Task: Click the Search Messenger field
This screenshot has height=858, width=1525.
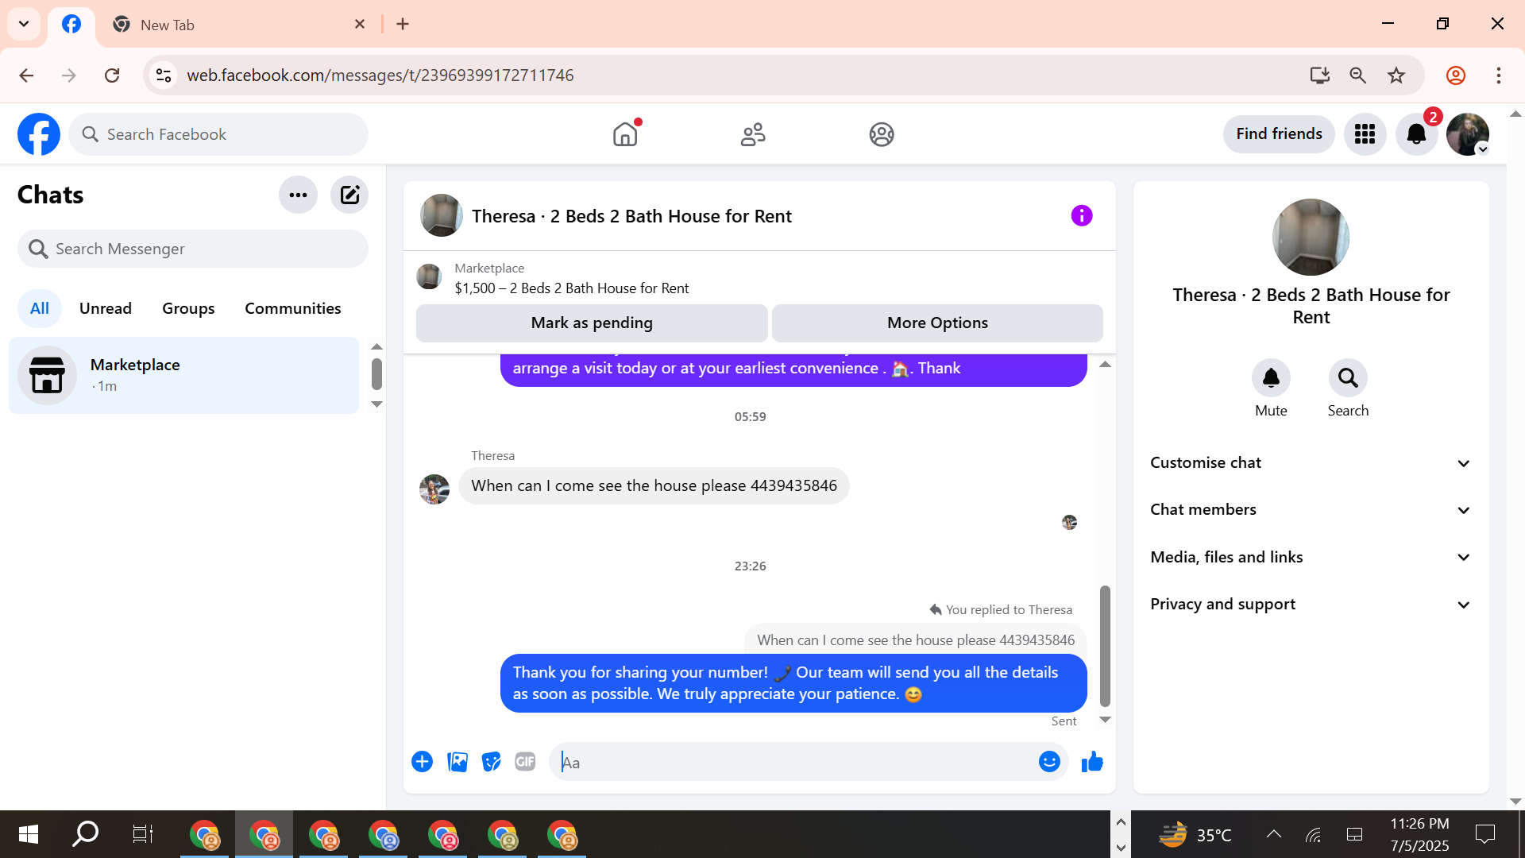Action: (x=193, y=249)
